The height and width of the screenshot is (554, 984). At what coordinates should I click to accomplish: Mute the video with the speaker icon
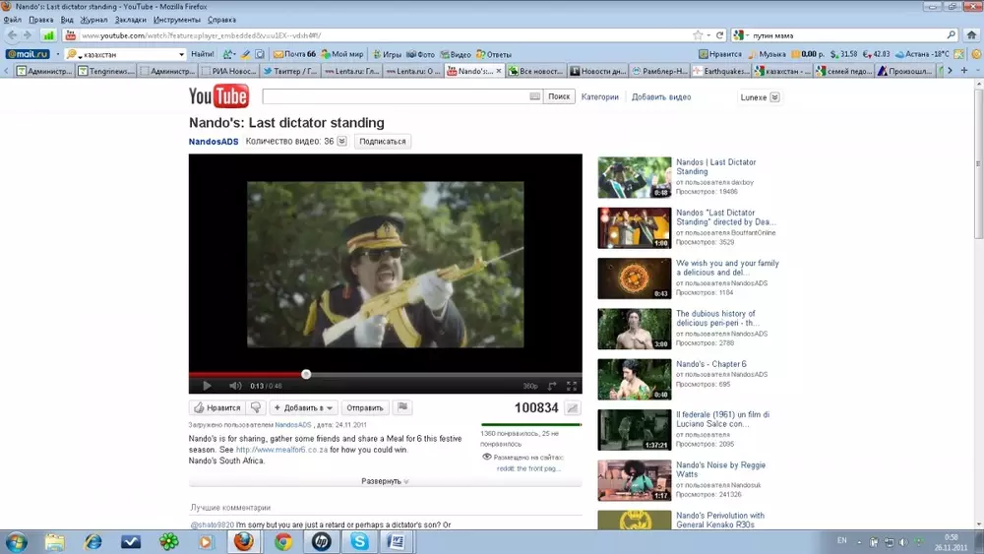(235, 386)
